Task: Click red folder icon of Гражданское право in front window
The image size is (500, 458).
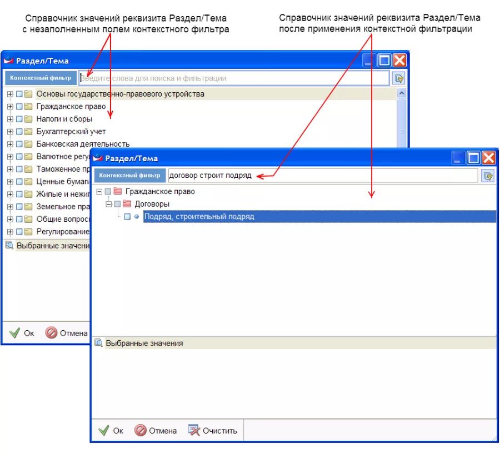Action: click(x=118, y=191)
